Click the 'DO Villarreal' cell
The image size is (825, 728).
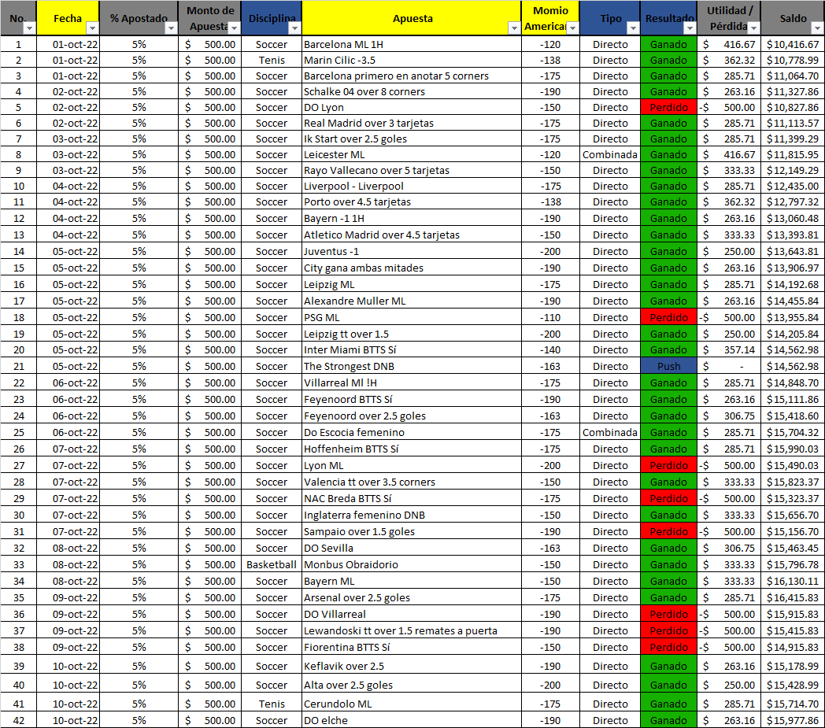coord(412,614)
